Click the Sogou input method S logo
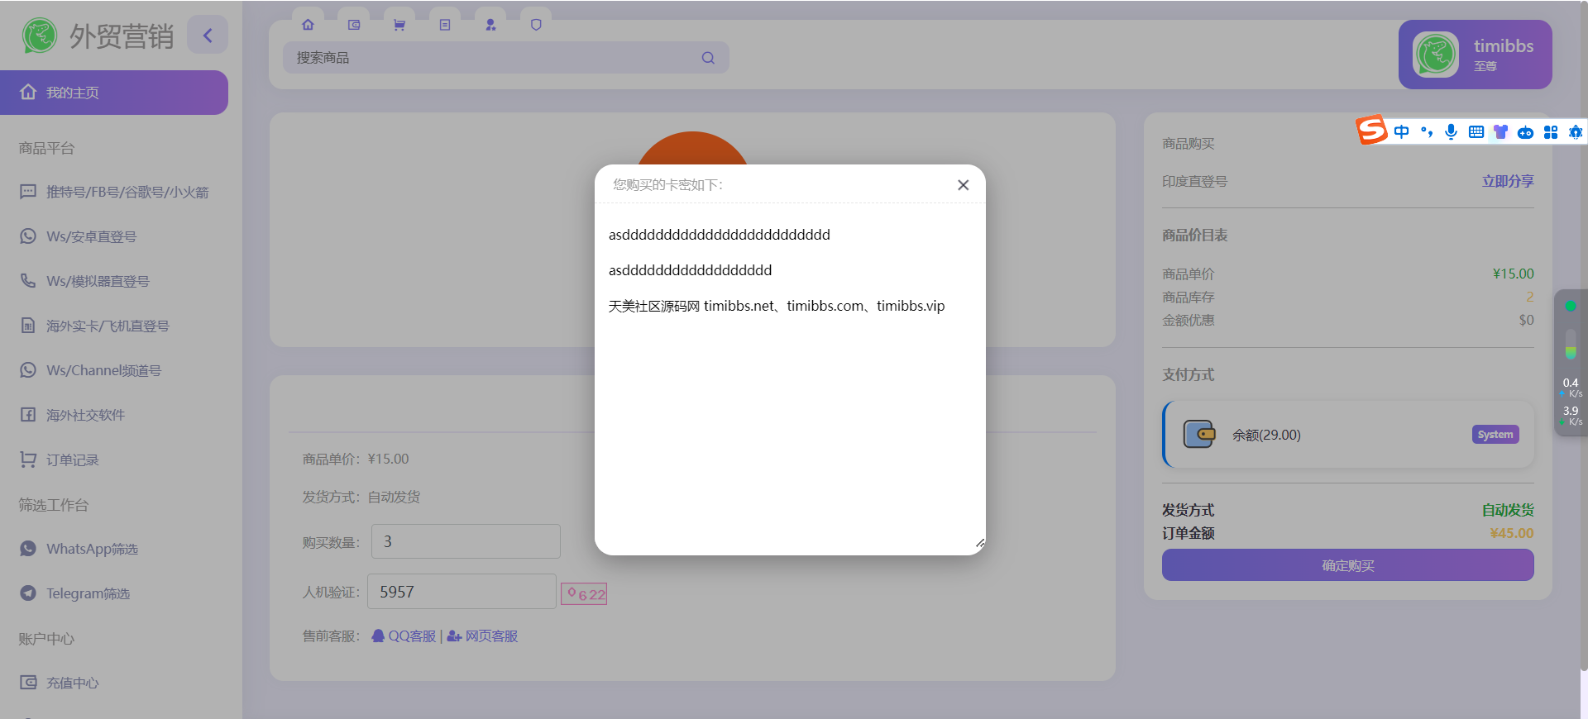Image resolution: width=1588 pixels, height=719 pixels. tap(1370, 131)
